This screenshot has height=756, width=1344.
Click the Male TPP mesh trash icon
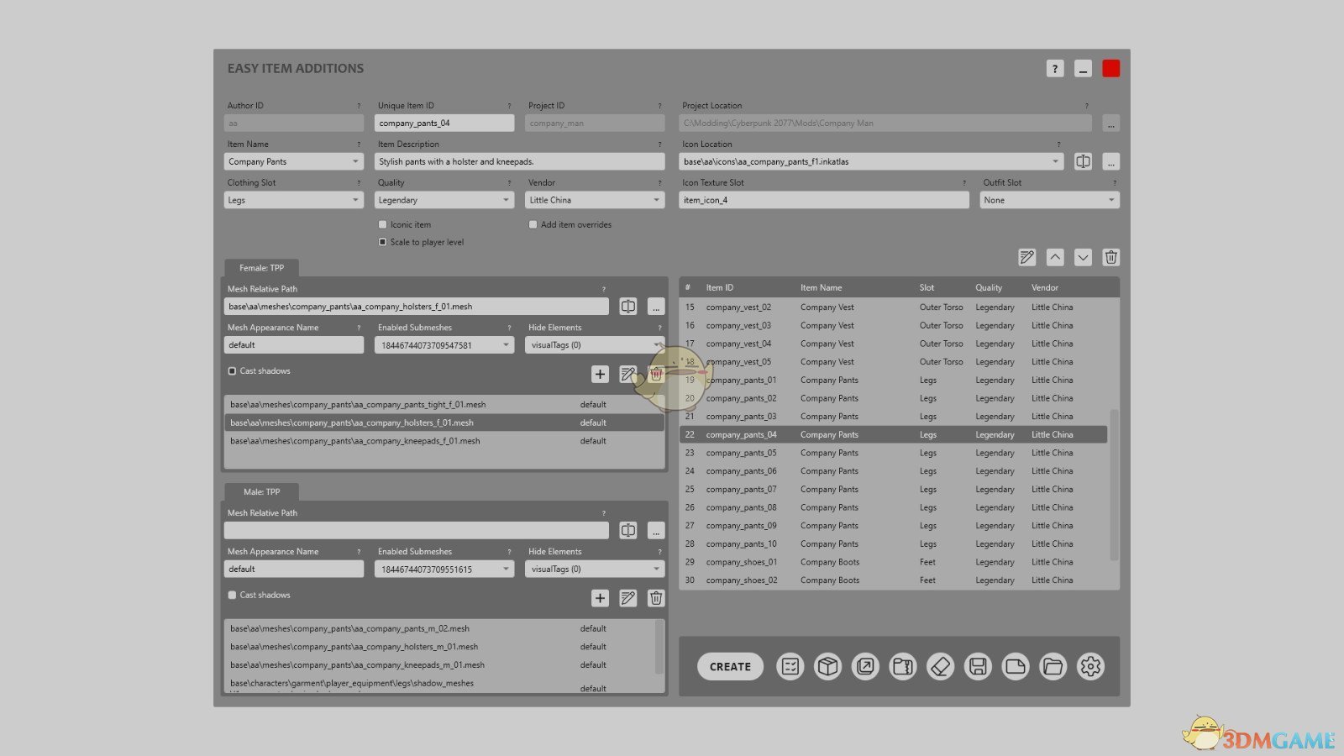(656, 598)
